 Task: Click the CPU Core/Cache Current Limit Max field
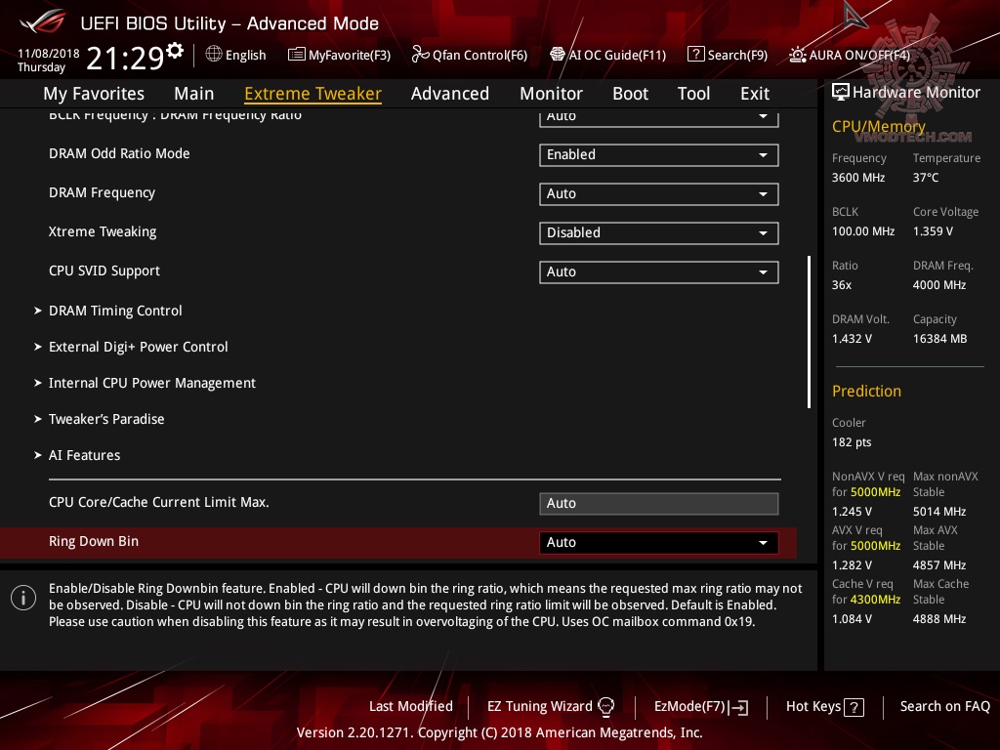click(x=659, y=503)
